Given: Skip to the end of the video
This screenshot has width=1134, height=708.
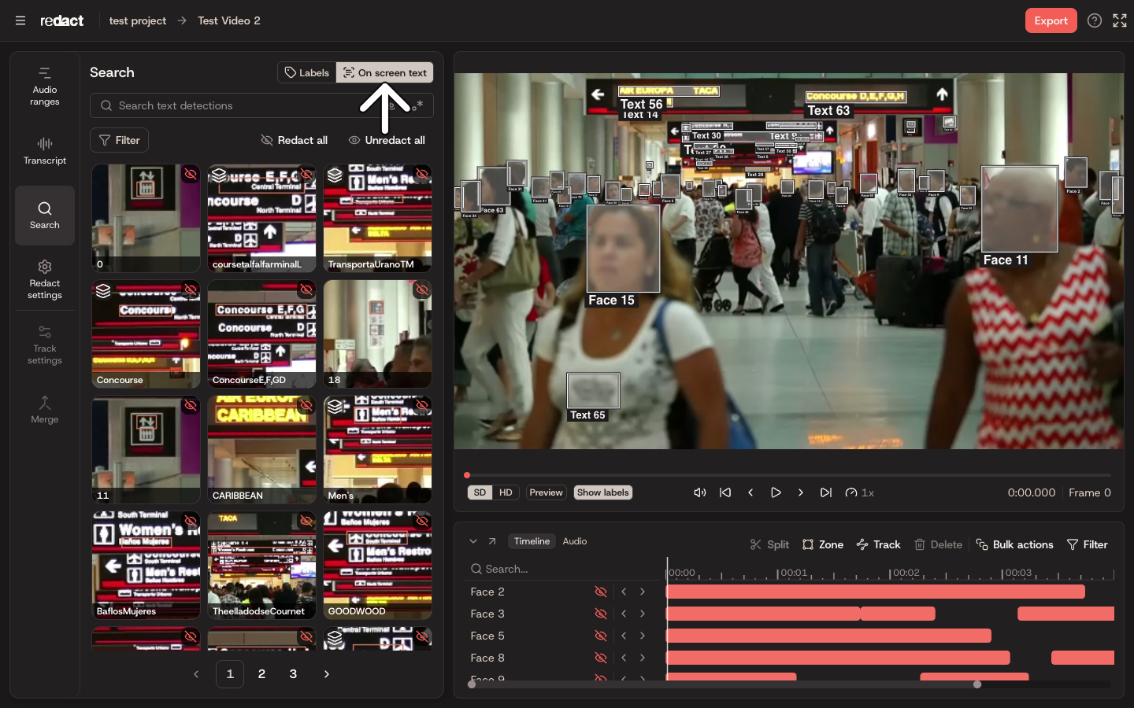Looking at the screenshot, I should 826,492.
